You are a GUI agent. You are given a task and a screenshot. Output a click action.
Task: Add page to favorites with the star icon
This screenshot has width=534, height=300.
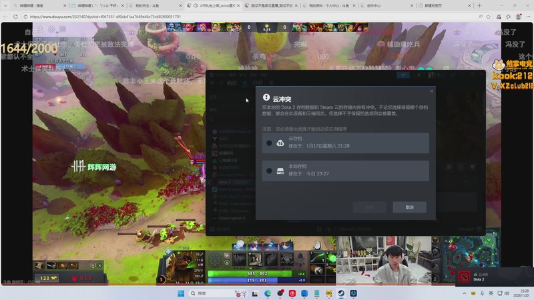489,16
